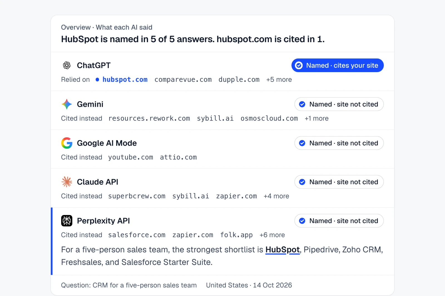Expand "+5 more" sources under ChatGPT
The width and height of the screenshot is (445, 296).
click(279, 80)
